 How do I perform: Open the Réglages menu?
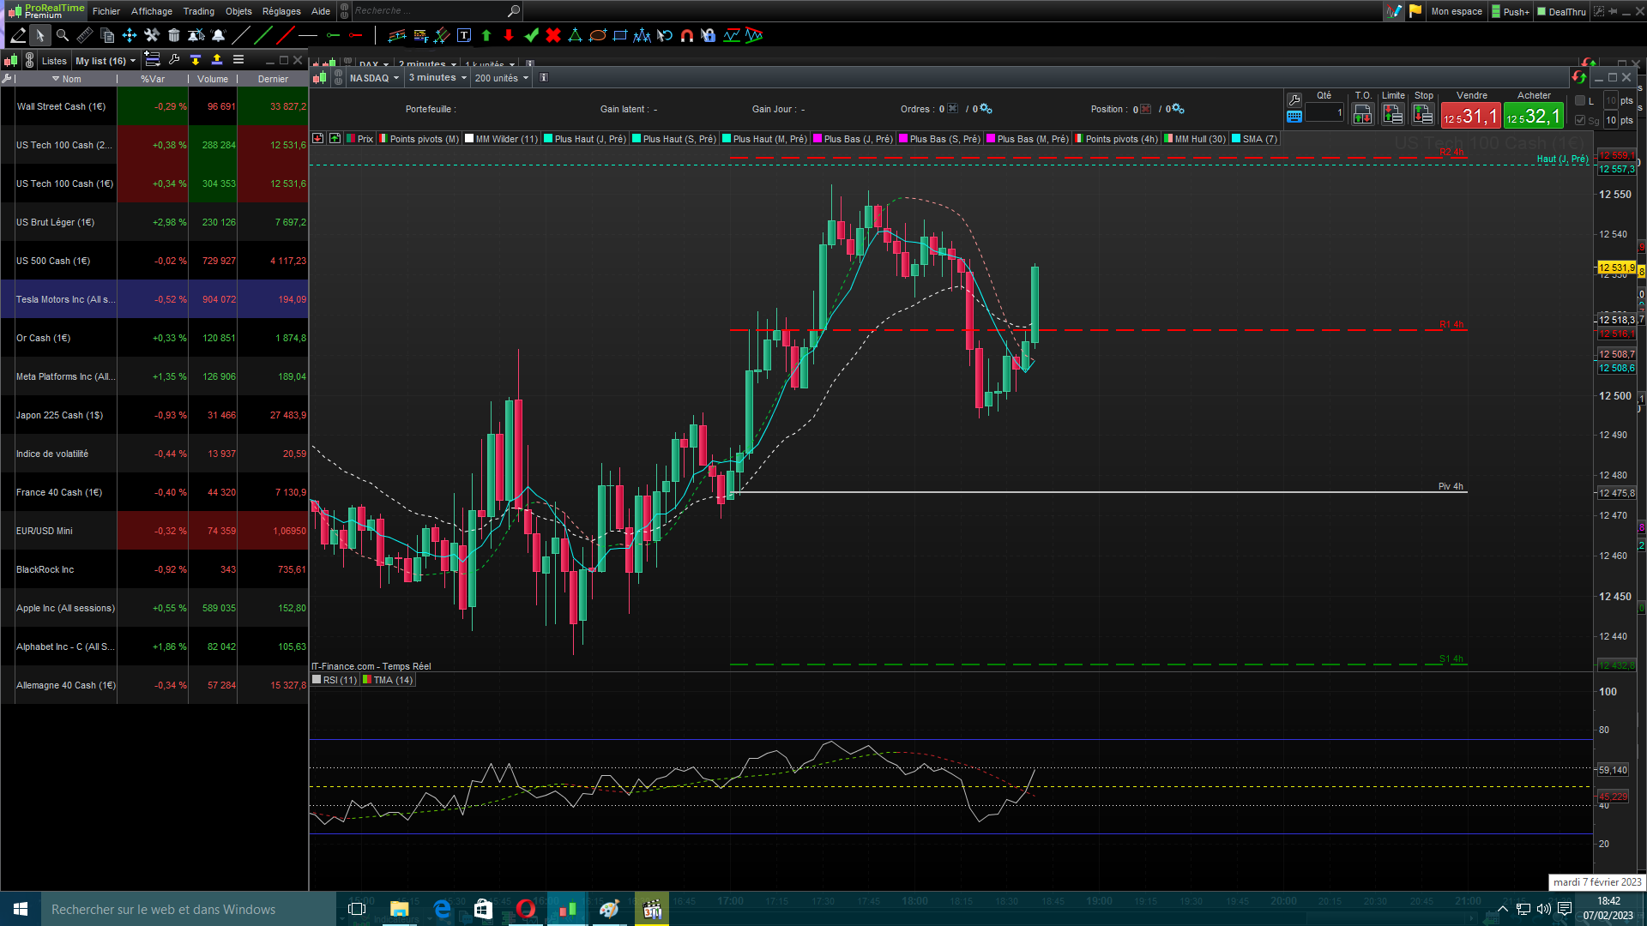click(281, 11)
